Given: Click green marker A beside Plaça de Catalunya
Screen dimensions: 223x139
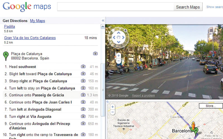Looking at the screenshot, I should [x=6, y=56].
